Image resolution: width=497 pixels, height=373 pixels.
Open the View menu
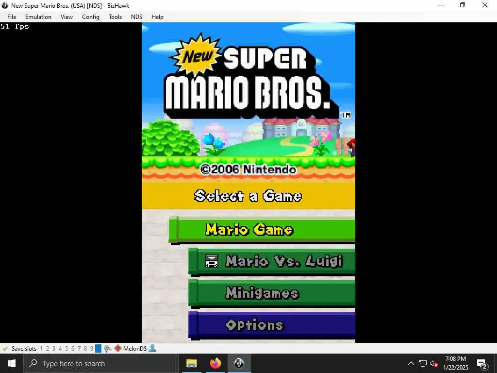[66, 17]
